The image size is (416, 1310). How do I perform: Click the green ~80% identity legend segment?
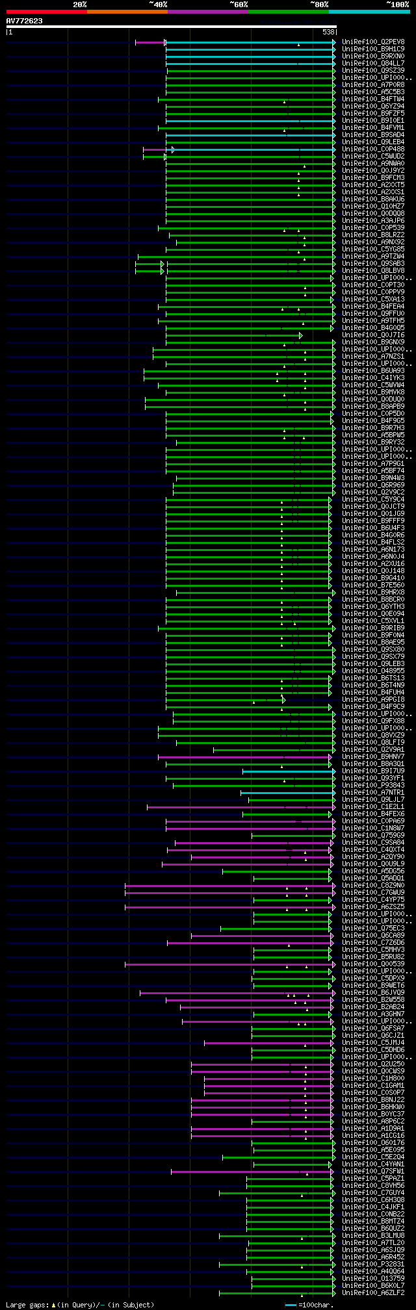(x=289, y=12)
